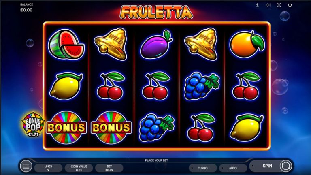
Task: Click the Bonus Pop €1.71 badge
Action: coord(33,125)
